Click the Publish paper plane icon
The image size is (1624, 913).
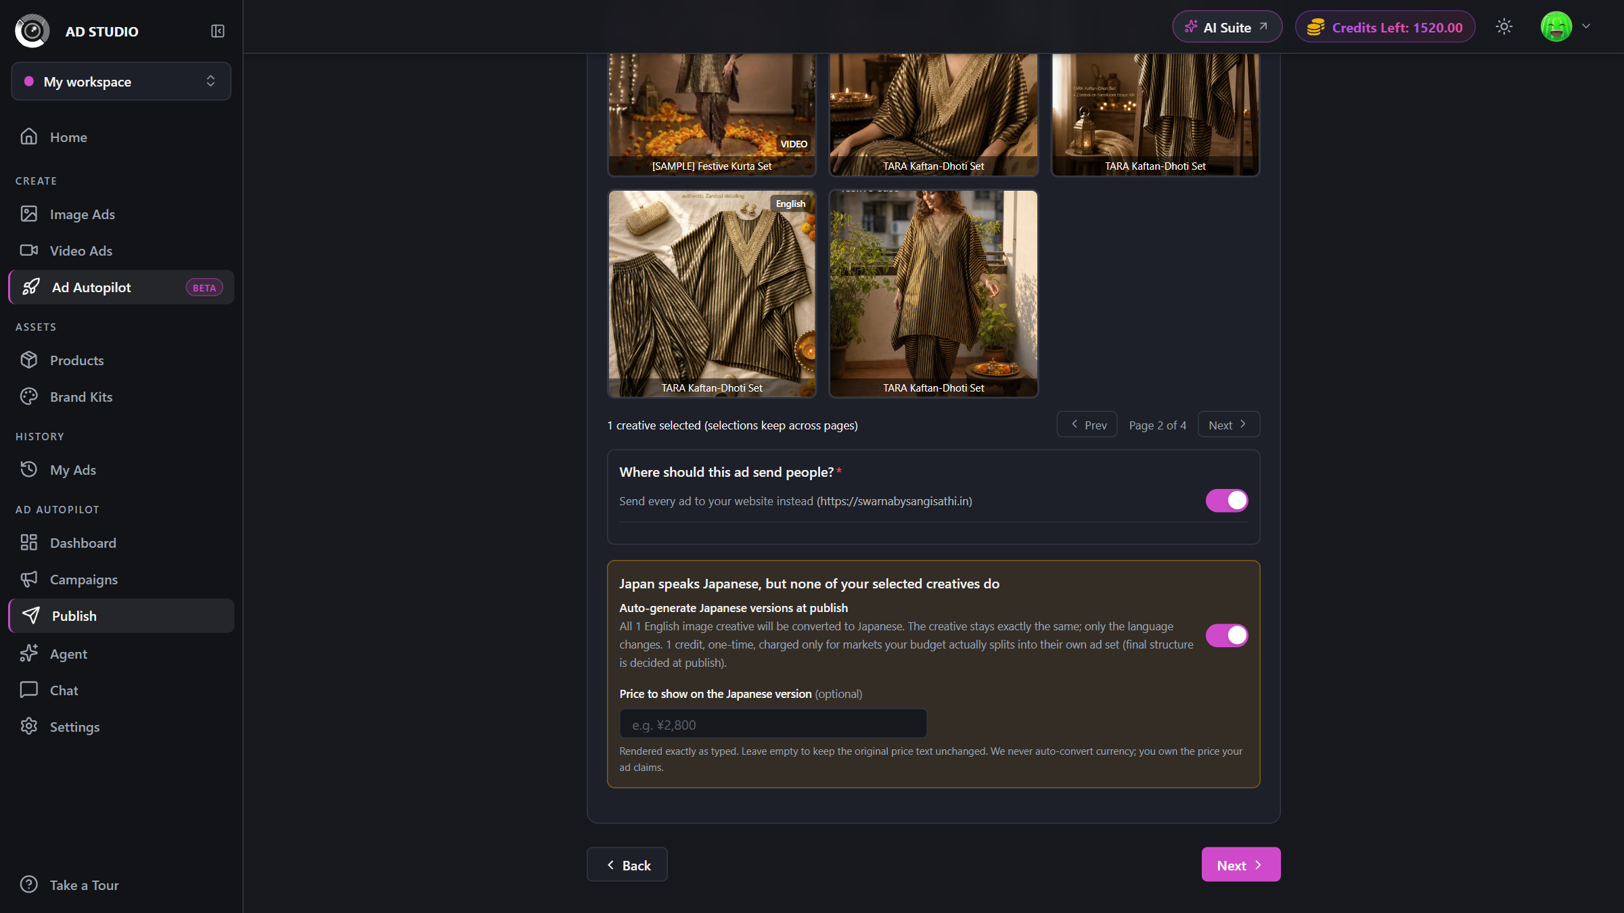[30, 615]
